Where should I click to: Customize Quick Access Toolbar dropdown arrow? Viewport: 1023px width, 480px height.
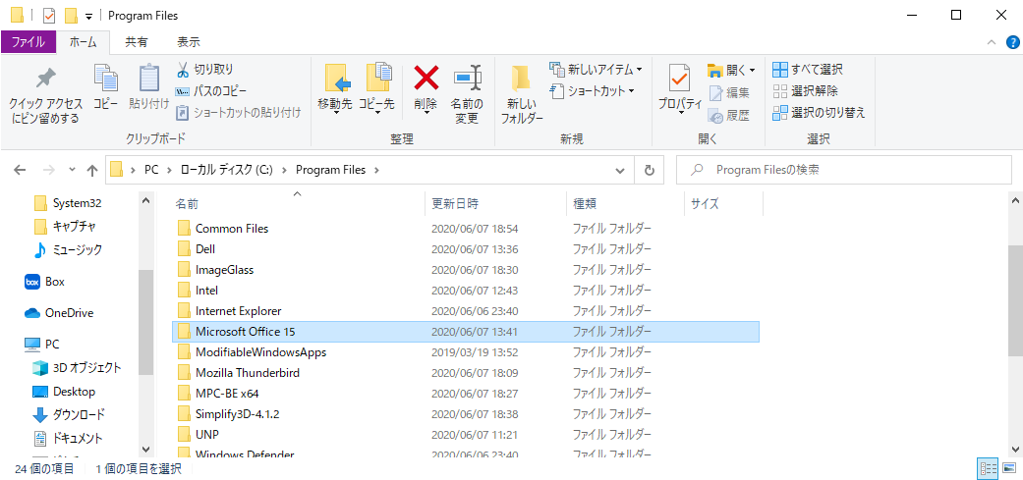click(88, 17)
